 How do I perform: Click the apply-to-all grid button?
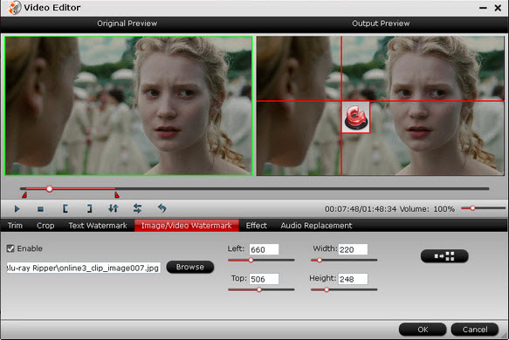point(444,256)
